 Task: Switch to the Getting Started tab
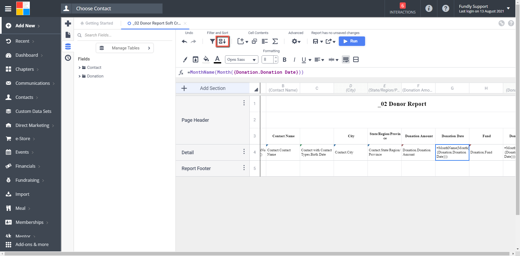pyautogui.click(x=97, y=23)
